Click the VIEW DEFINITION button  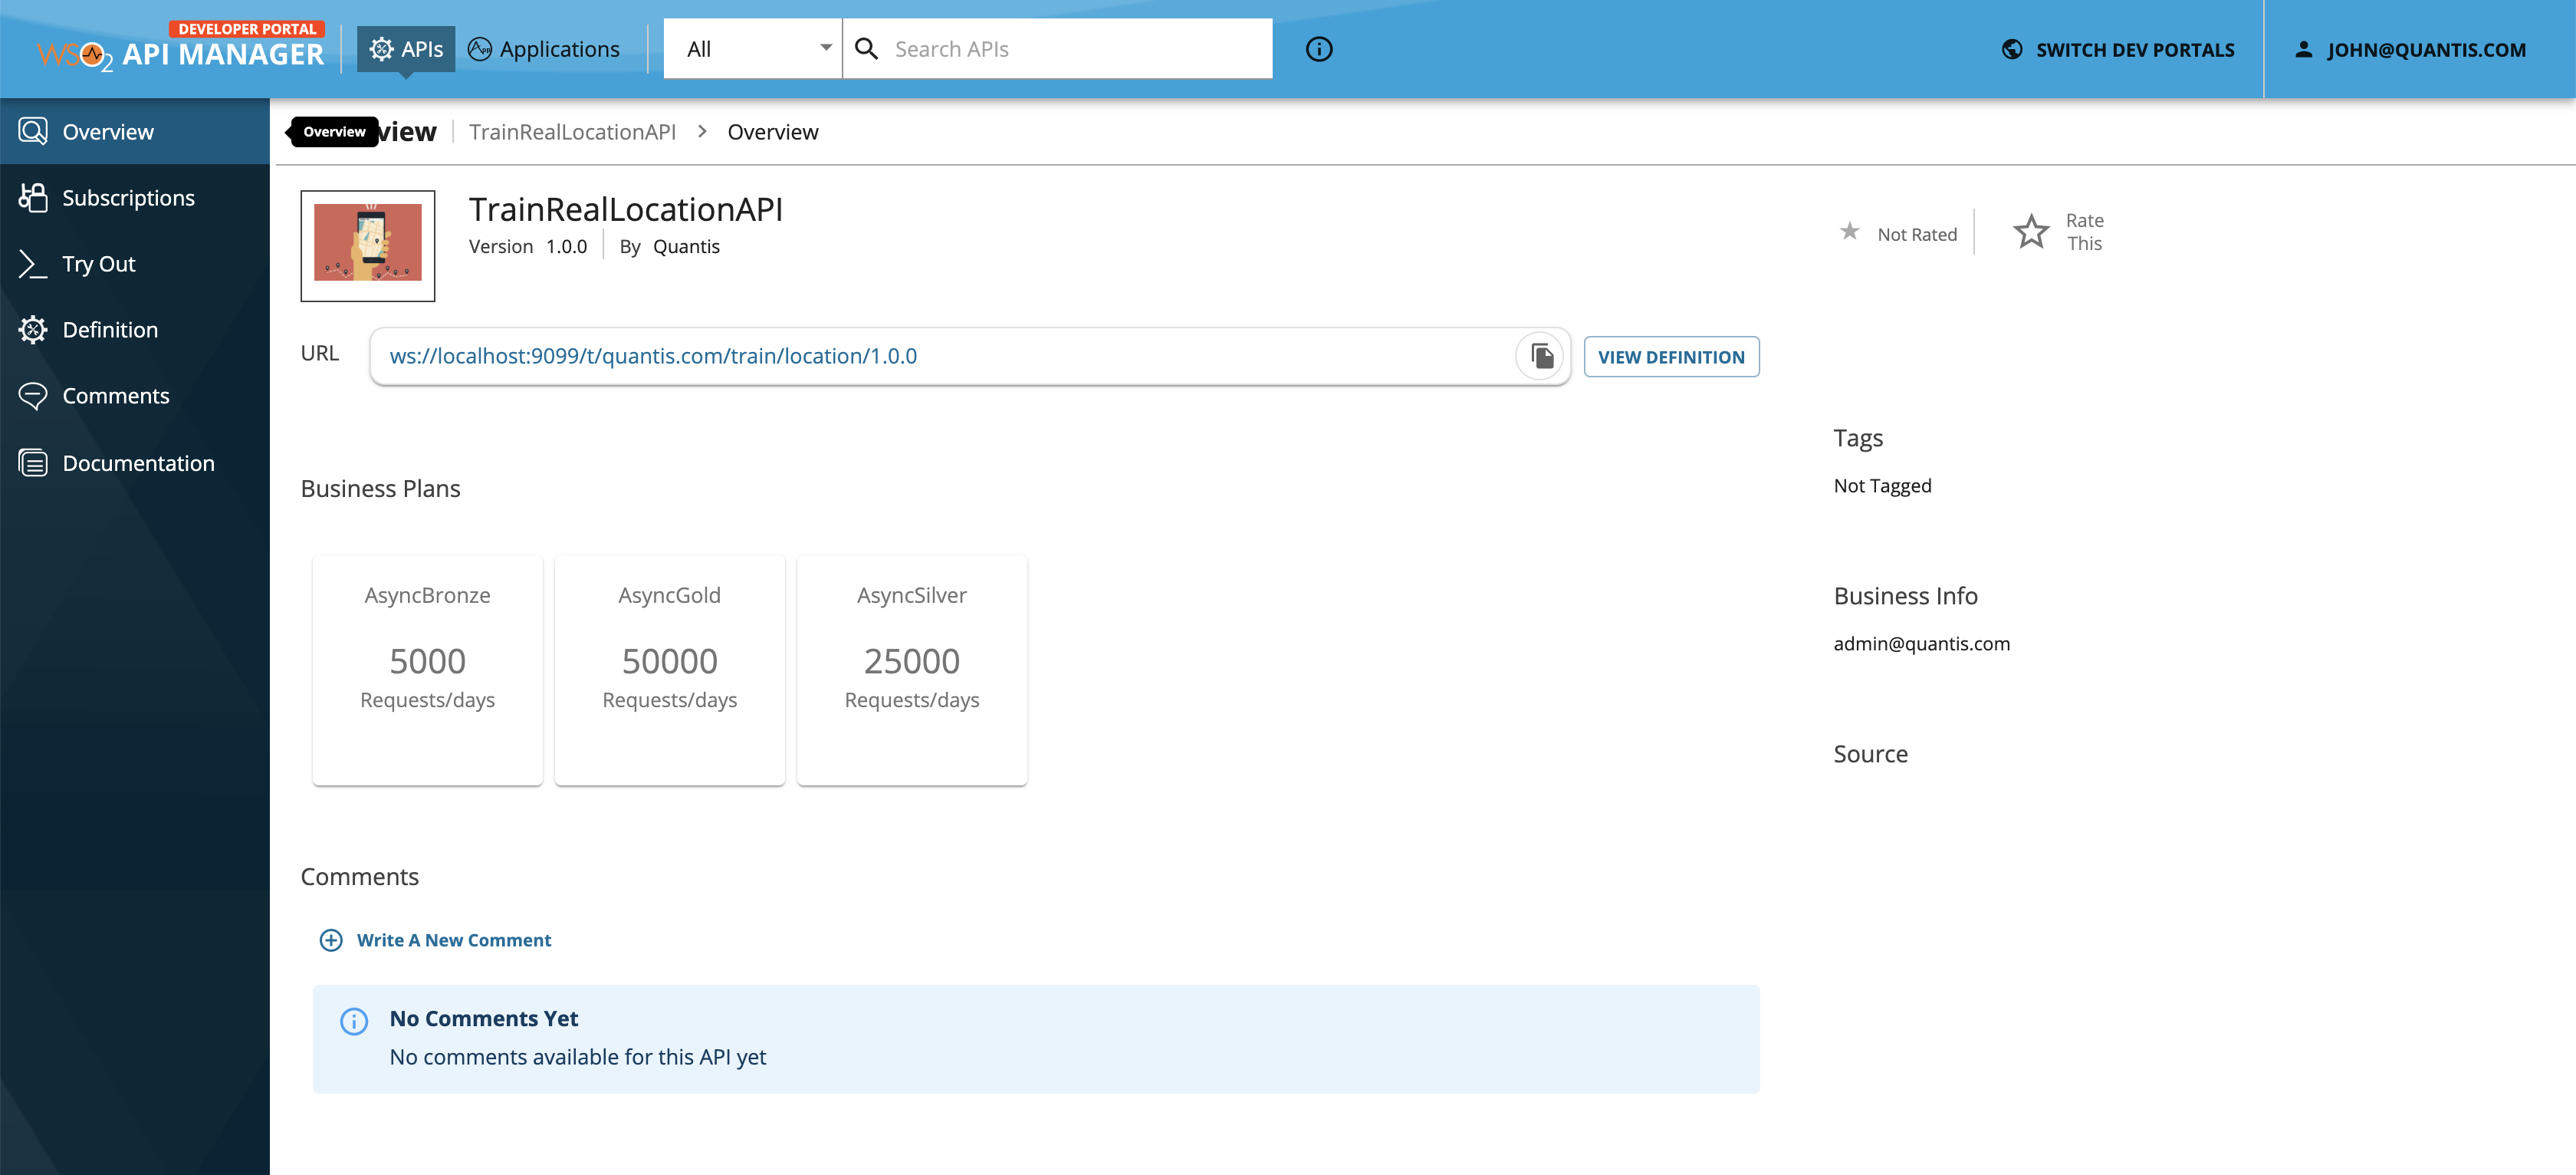(1671, 356)
